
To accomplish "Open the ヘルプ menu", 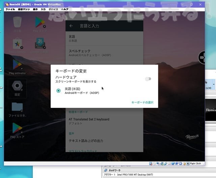I will pos(64,9).
